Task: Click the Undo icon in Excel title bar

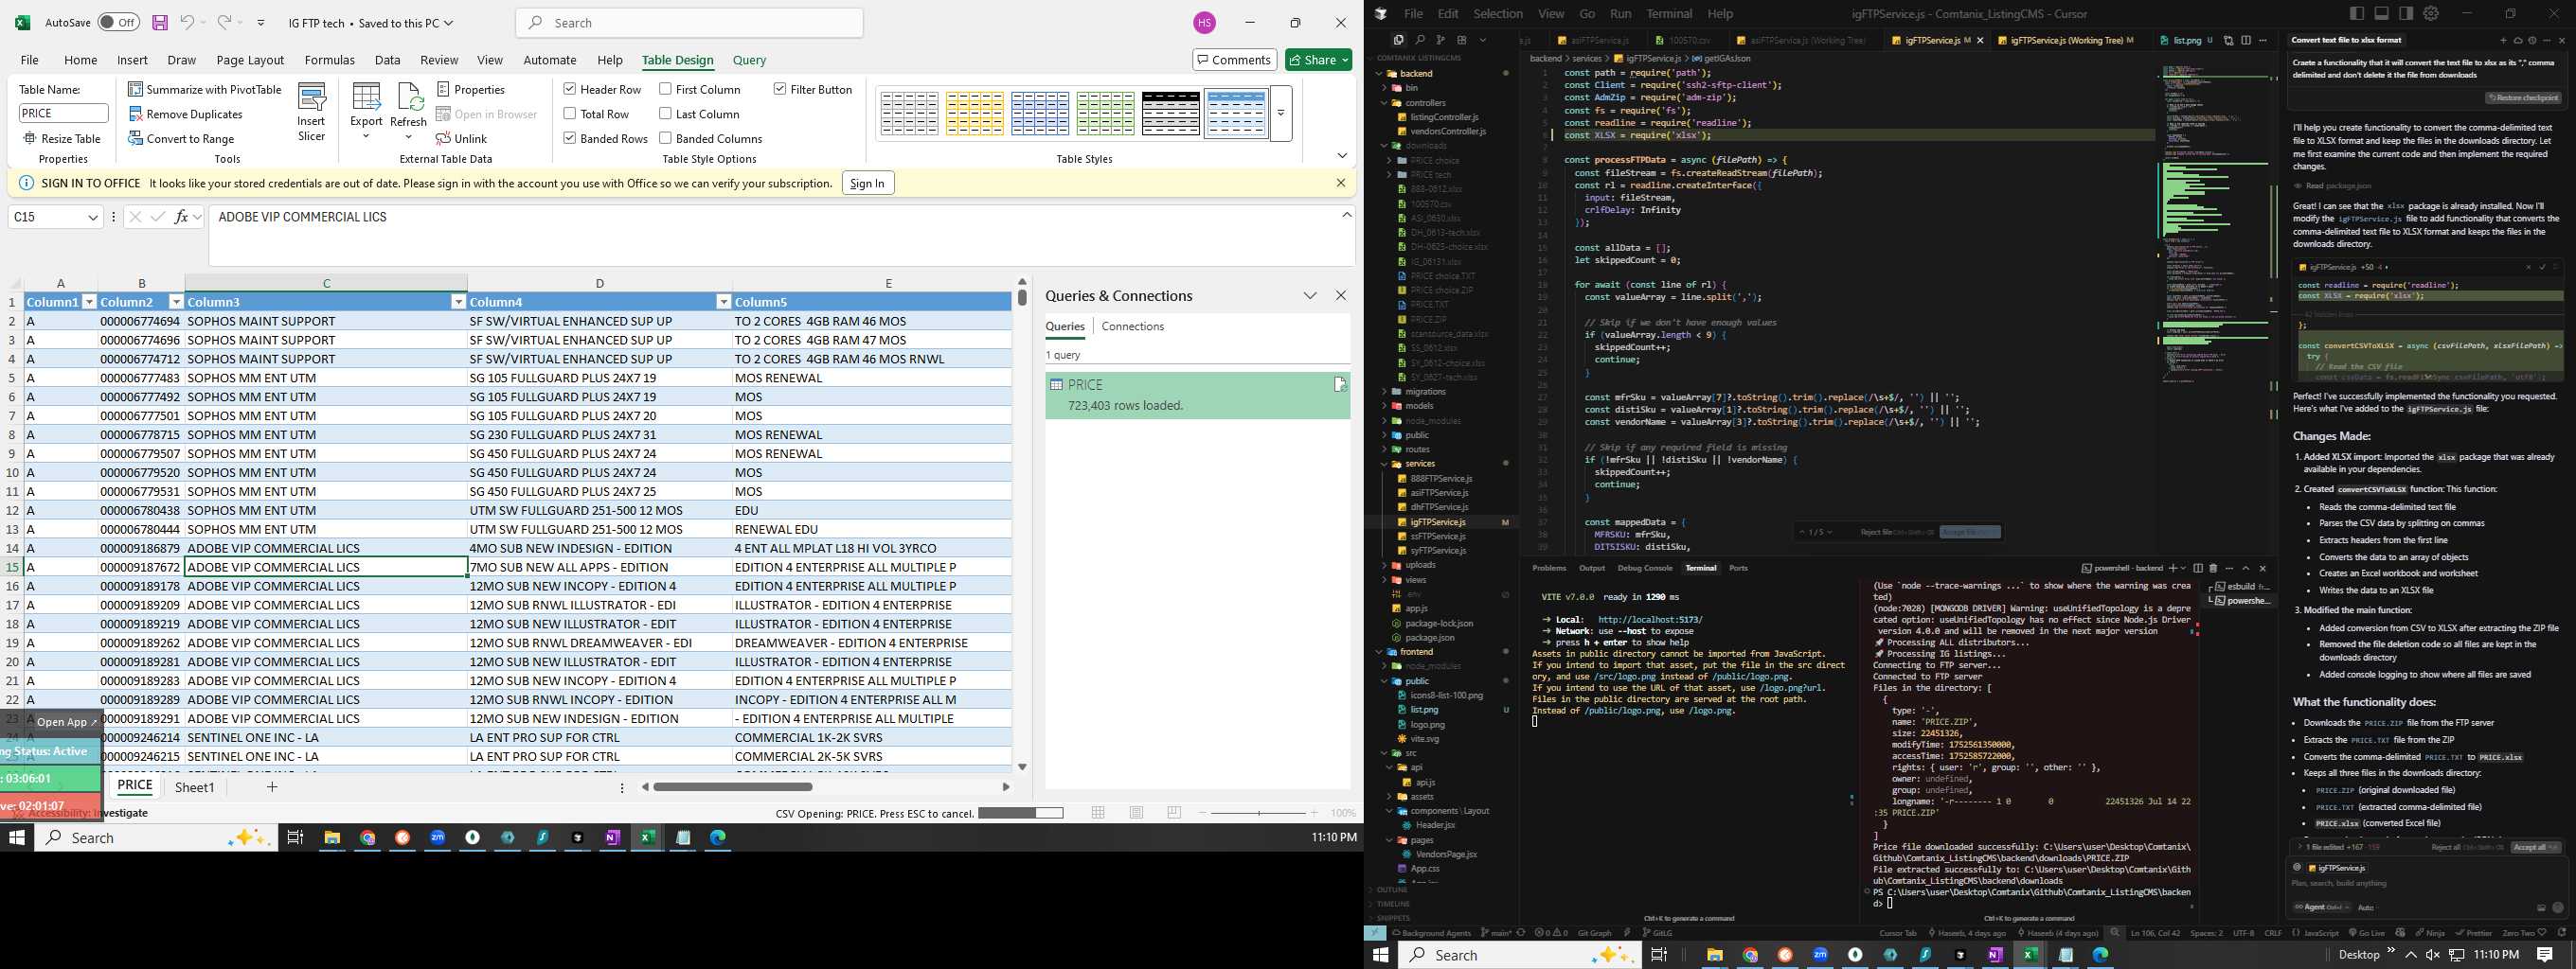Action: (187, 23)
